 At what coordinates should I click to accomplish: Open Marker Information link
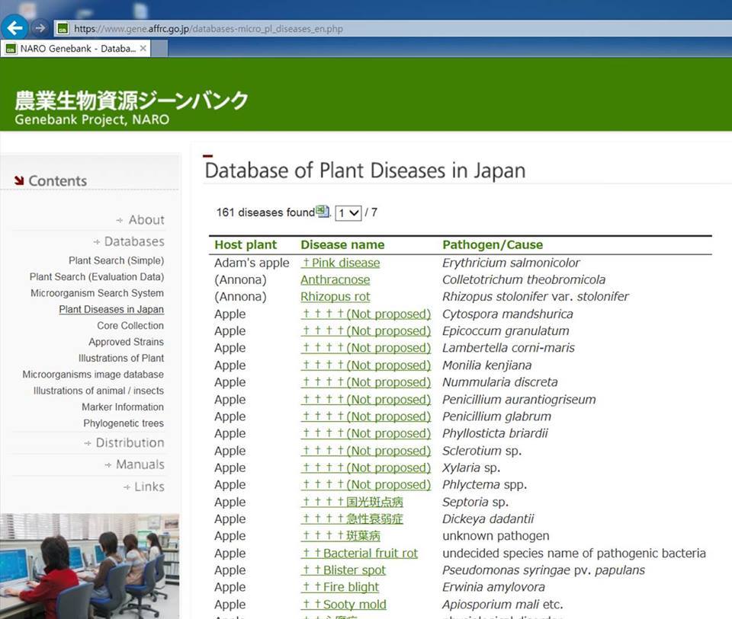[123, 407]
